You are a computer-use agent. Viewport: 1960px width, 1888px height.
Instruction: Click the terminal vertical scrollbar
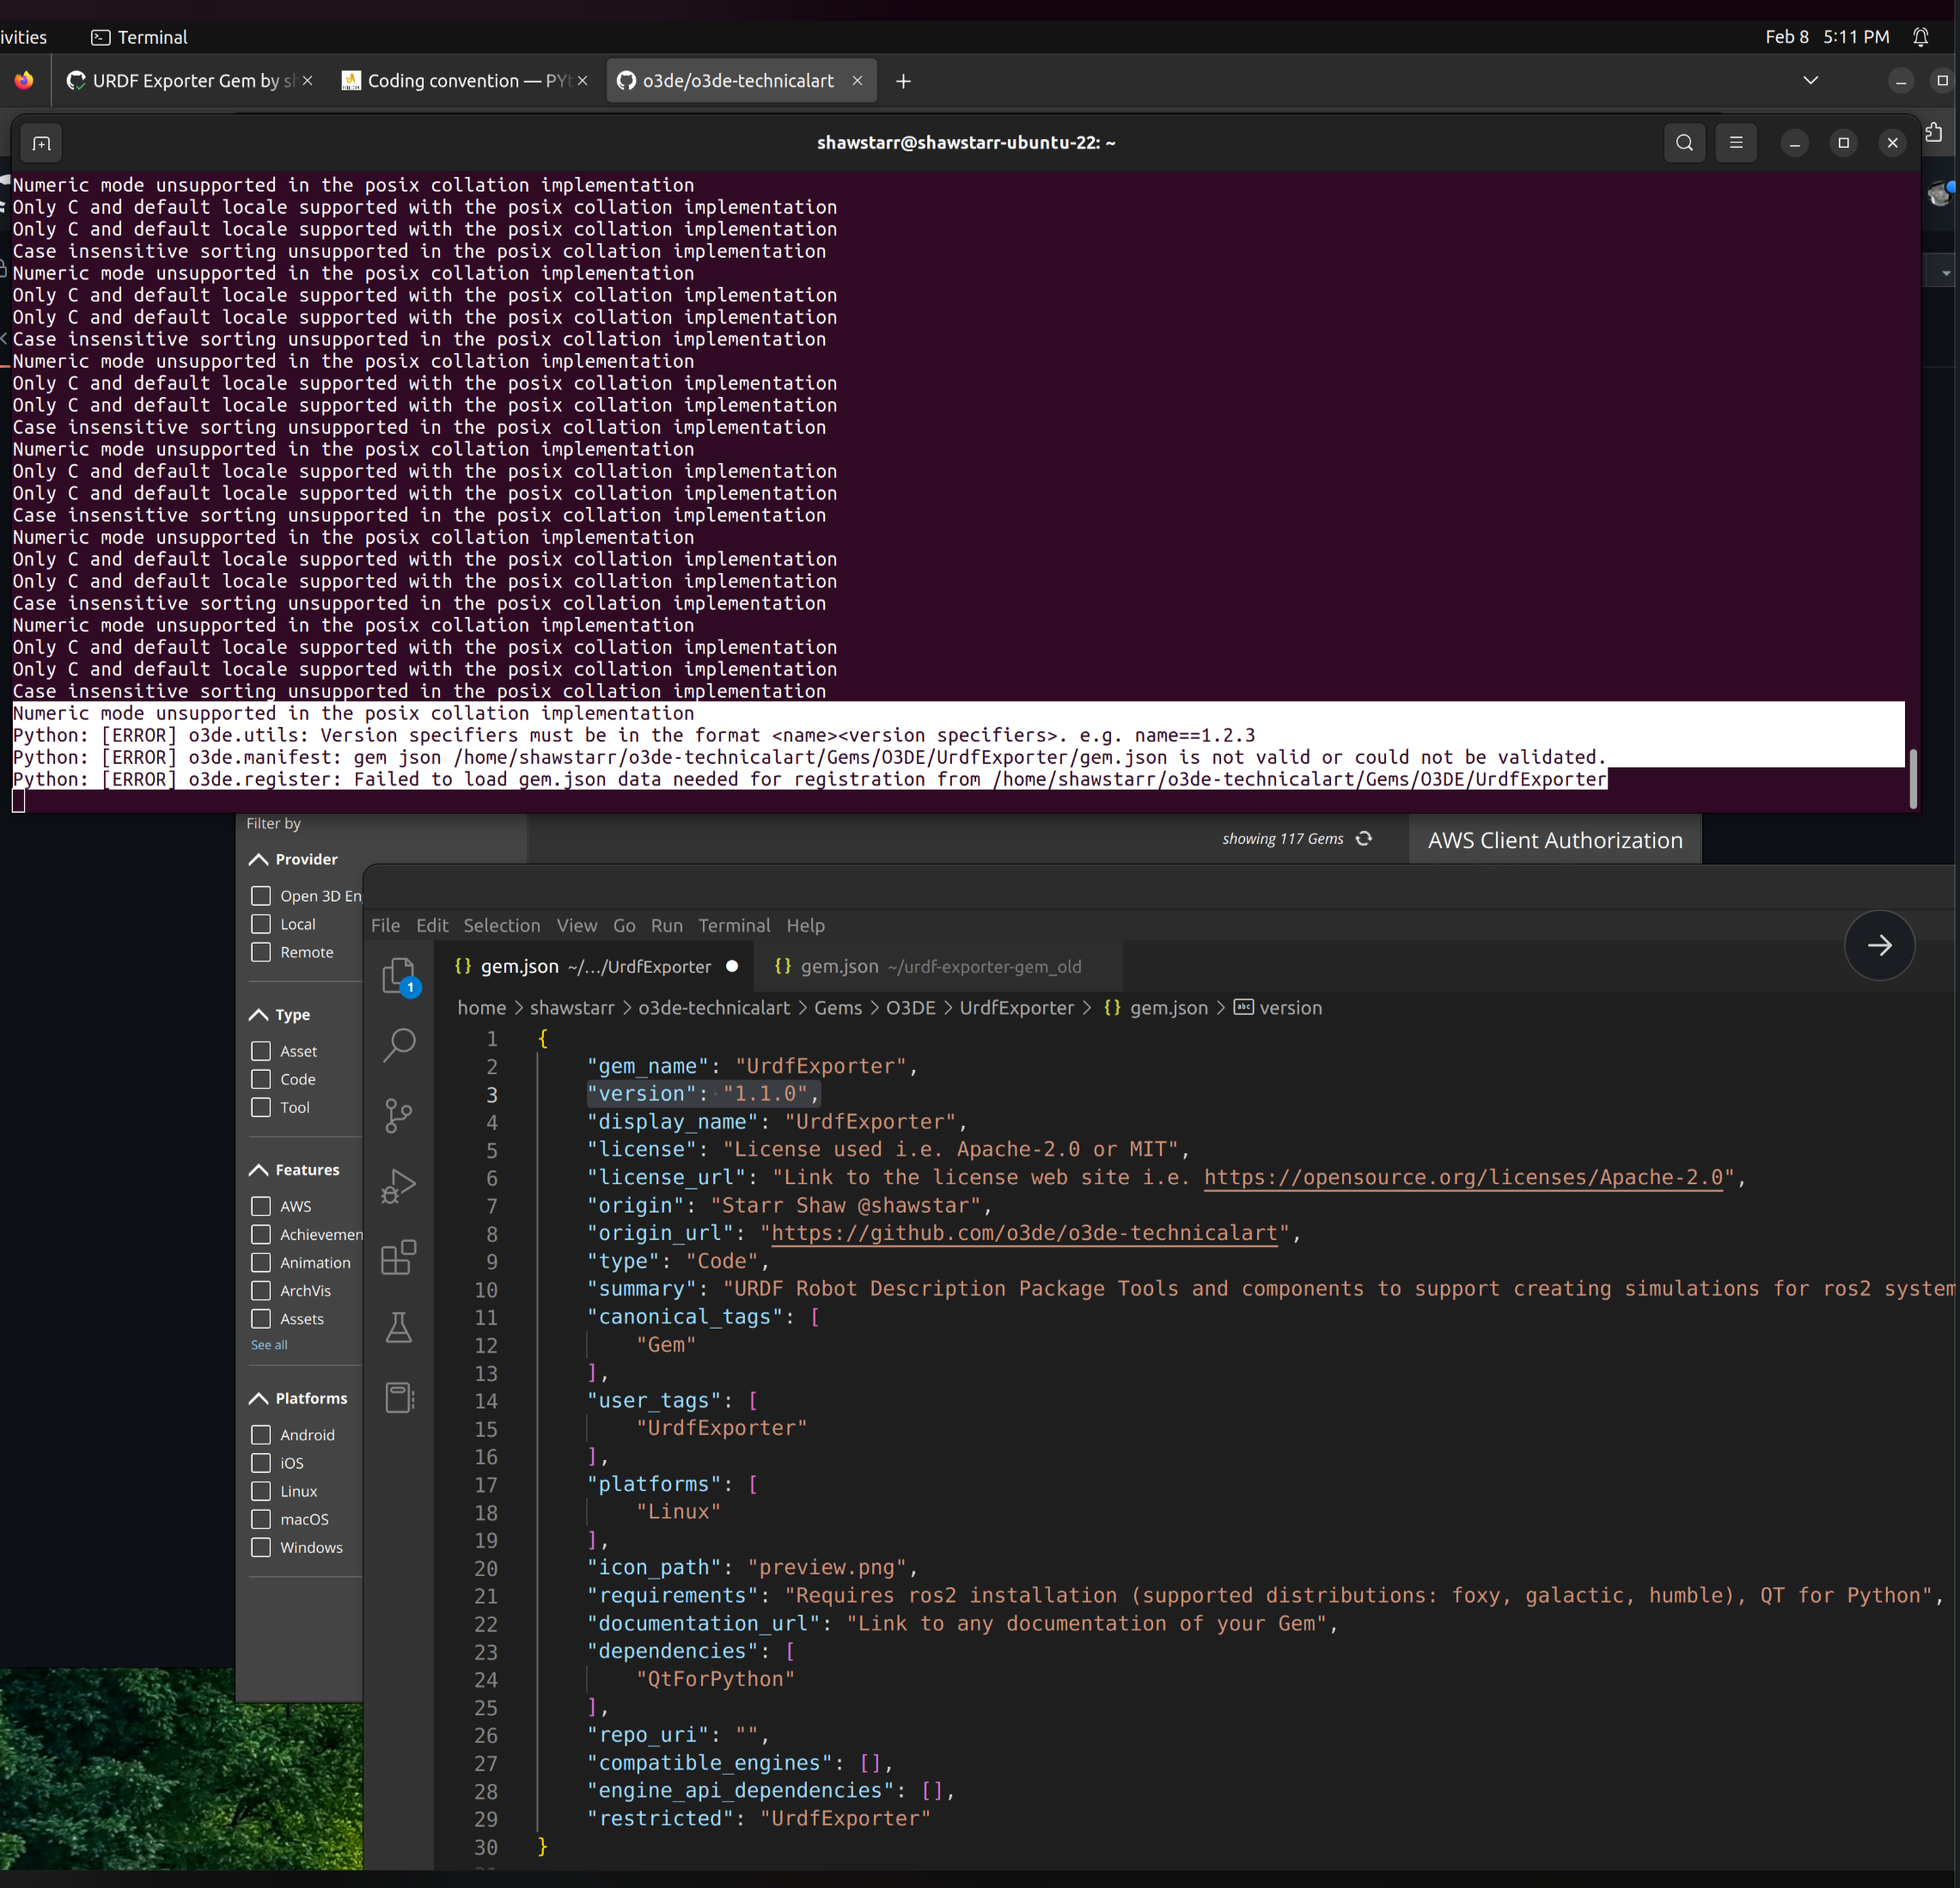pos(1913,778)
